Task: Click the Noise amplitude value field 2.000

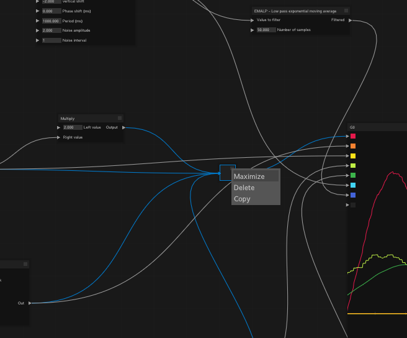Action: pyautogui.click(x=51, y=30)
